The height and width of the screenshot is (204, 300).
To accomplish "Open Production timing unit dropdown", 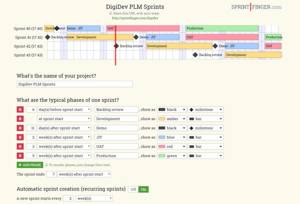I will [x=64, y=156].
